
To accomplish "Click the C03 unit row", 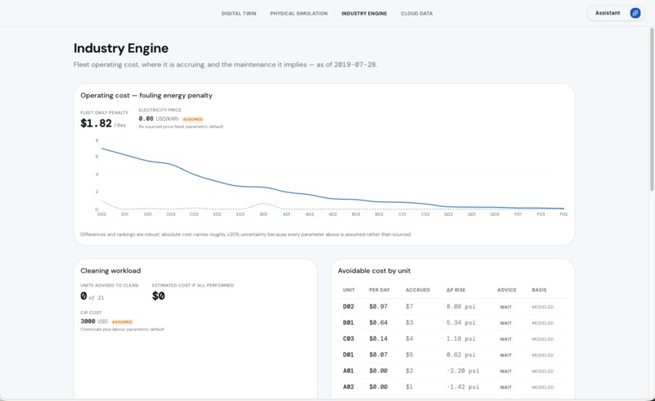I will [x=453, y=338].
